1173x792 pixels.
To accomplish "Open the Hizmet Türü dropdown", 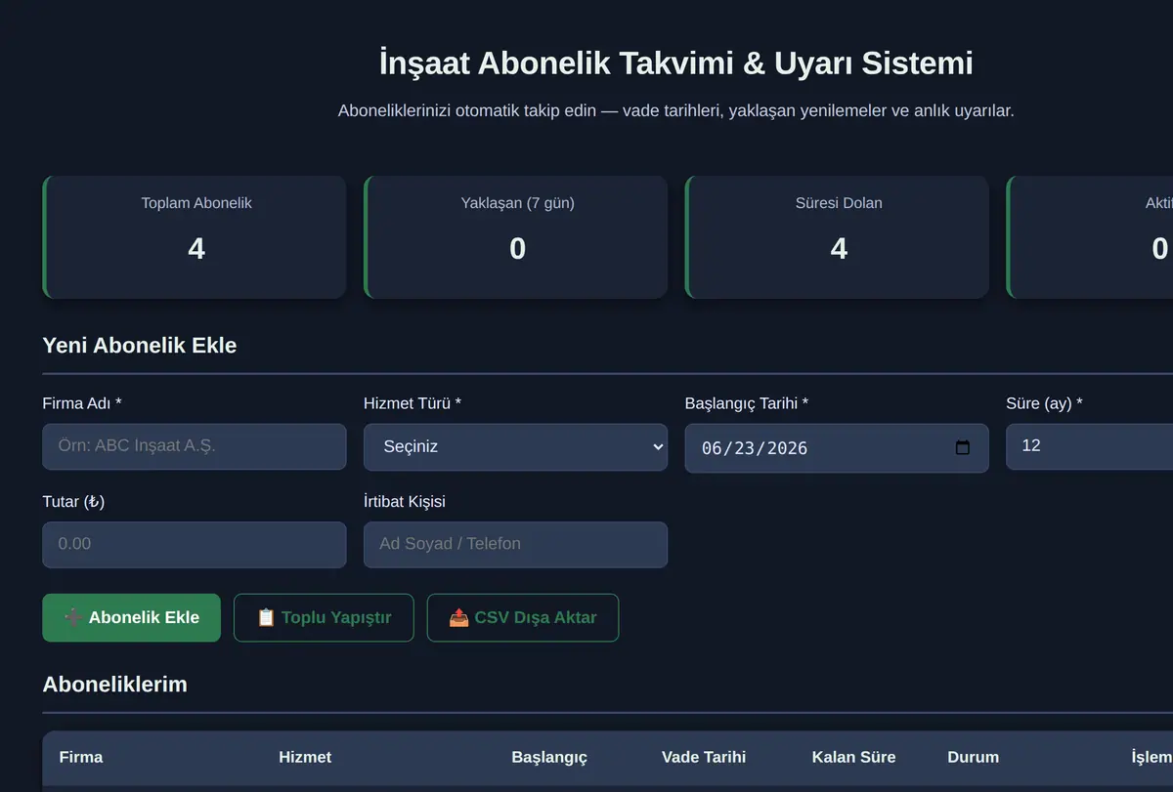I will pos(515,446).
